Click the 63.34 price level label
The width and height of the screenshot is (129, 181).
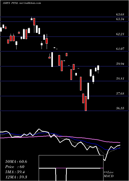point(120,19)
